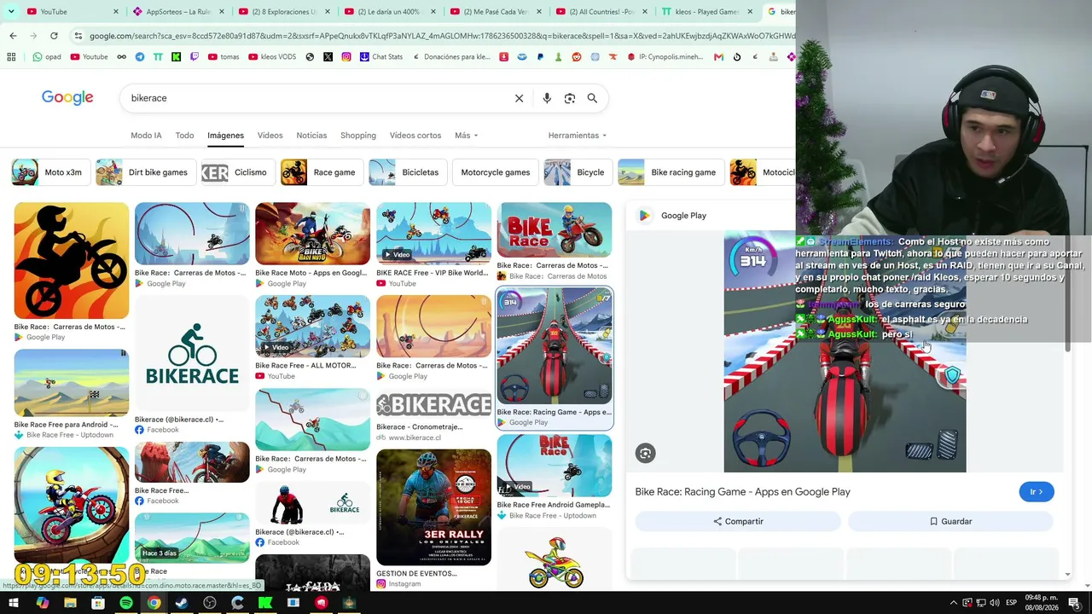This screenshot has height=614, width=1092.
Task: Open the X (Twitter) bookmark icon
Action: (x=328, y=57)
